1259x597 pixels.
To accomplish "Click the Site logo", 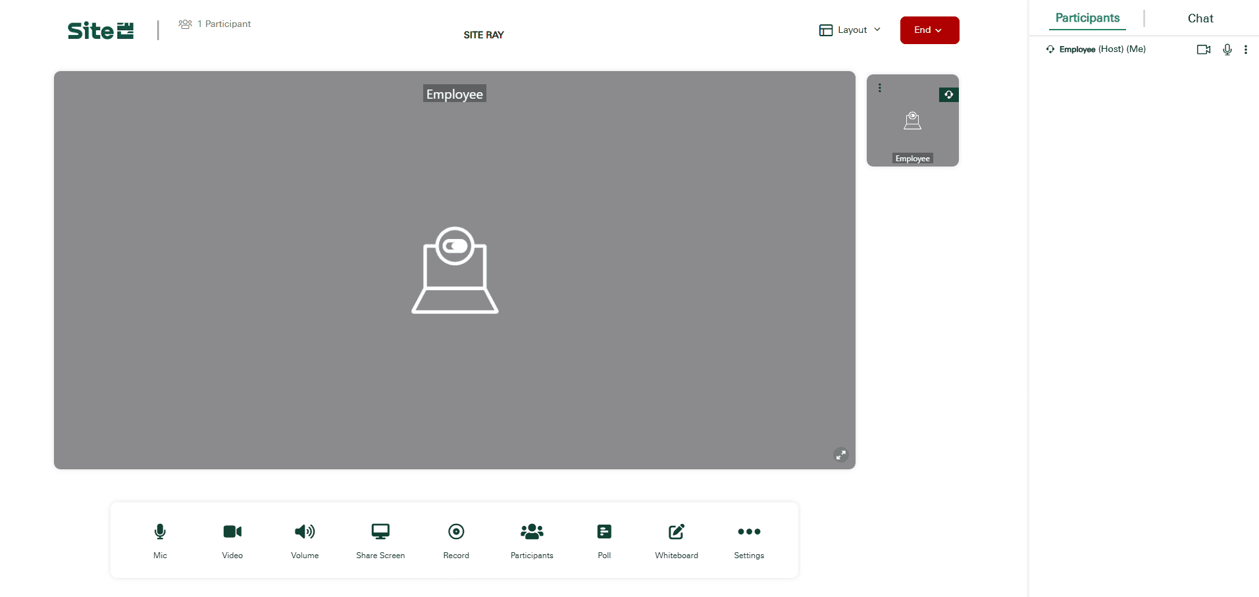I will [x=101, y=30].
